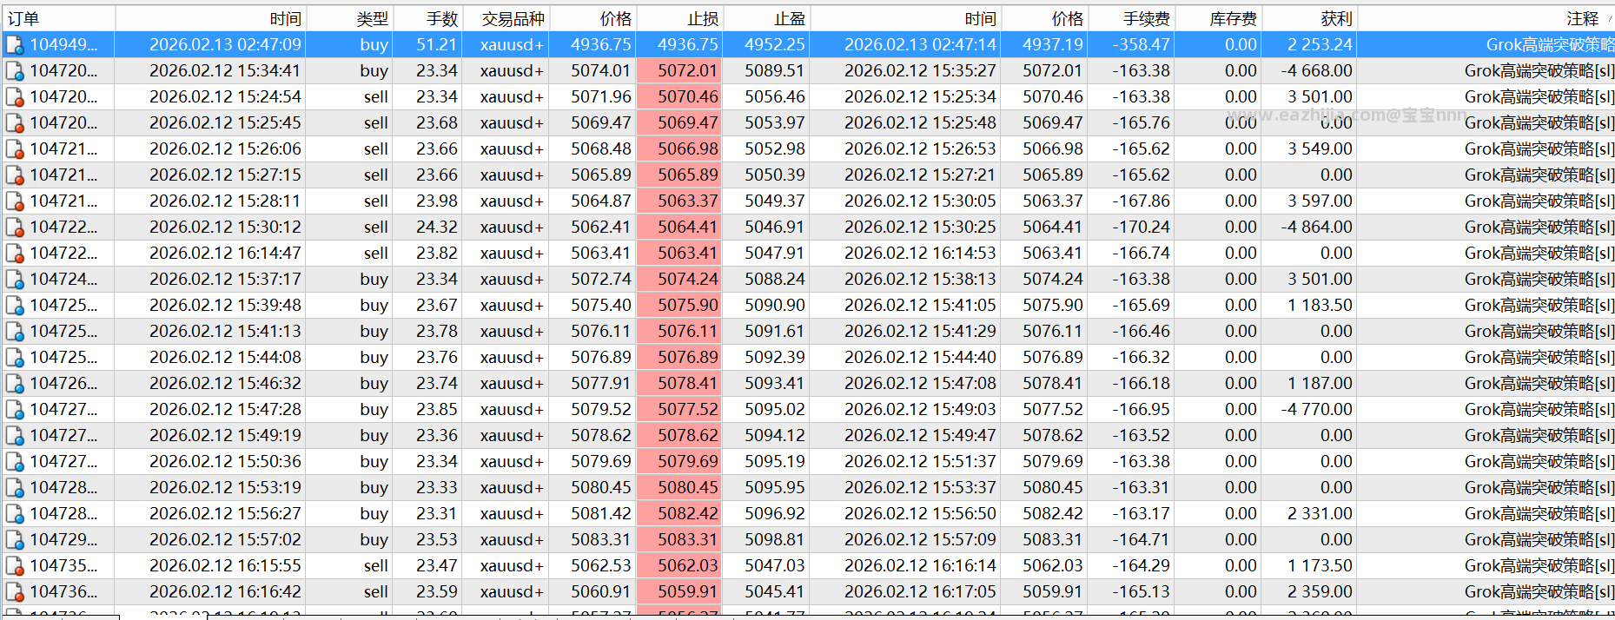
Task: Click the order icon of the row opened 15:49:19
Action: 15,436
